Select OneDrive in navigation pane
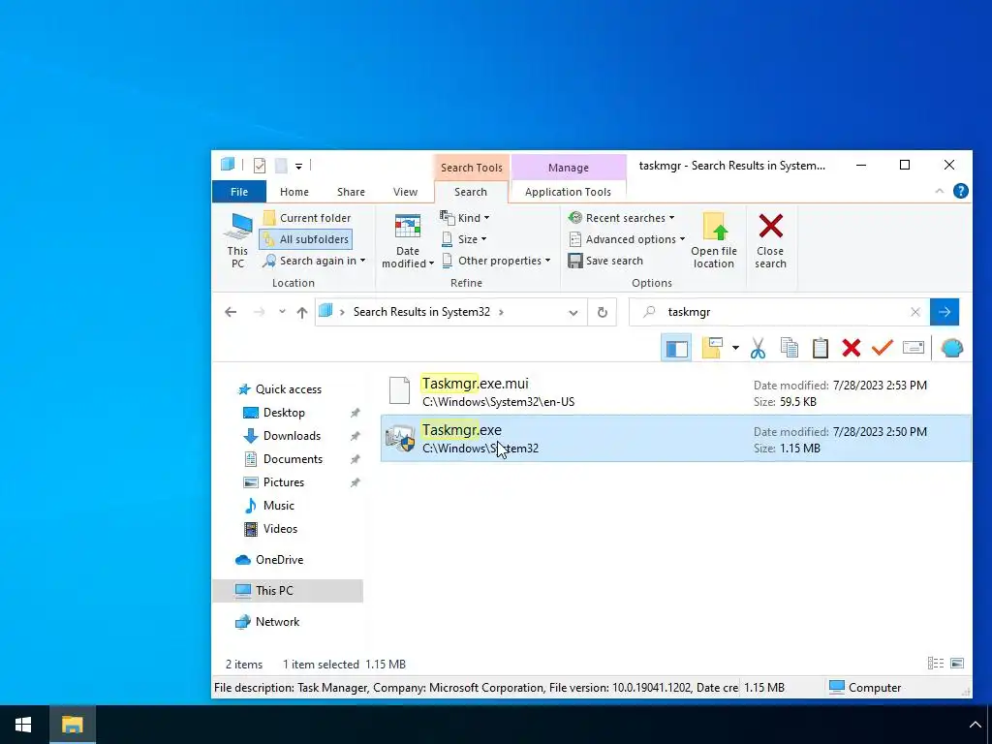 click(269, 560)
